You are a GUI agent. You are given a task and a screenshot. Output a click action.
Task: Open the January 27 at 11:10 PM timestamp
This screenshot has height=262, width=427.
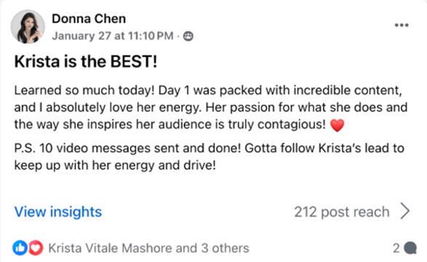[x=113, y=36]
